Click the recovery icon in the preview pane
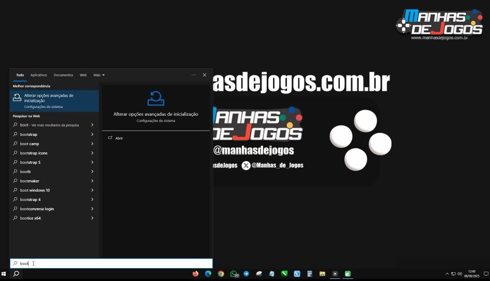This screenshot has height=281, width=490. [155, 98]
